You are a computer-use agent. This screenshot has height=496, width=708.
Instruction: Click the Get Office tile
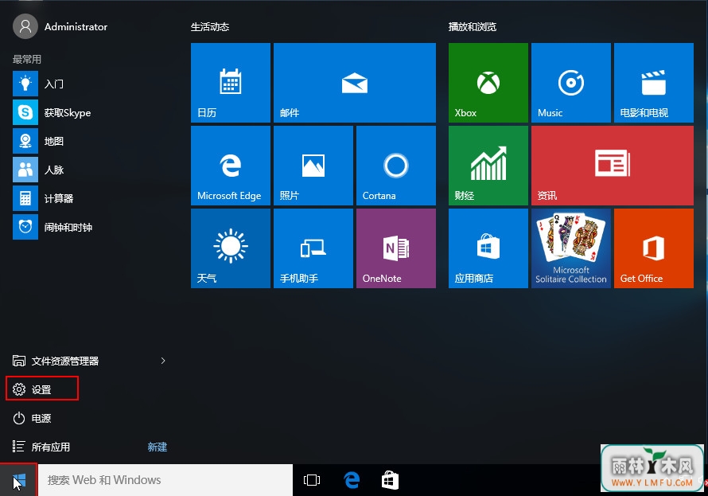[653, 248]
